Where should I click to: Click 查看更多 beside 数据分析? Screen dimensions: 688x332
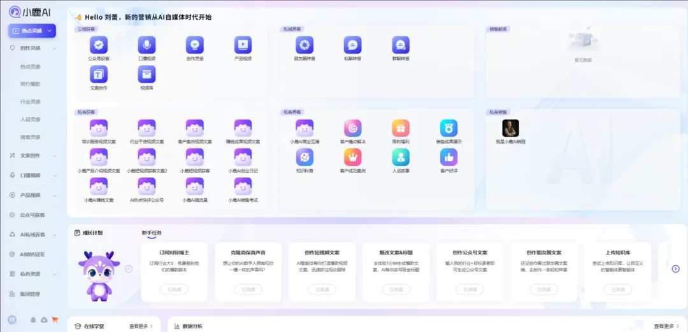(x=666, y=326)
